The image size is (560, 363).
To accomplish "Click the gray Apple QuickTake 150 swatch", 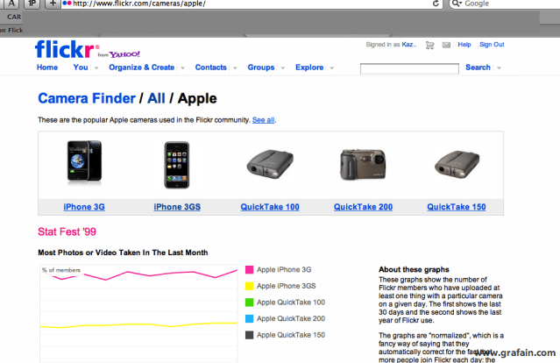I will (249, 335).
